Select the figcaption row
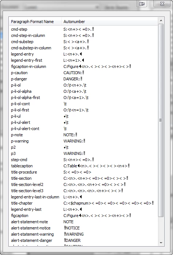Viewport: 173px width, 255px height. click(83, 216)
